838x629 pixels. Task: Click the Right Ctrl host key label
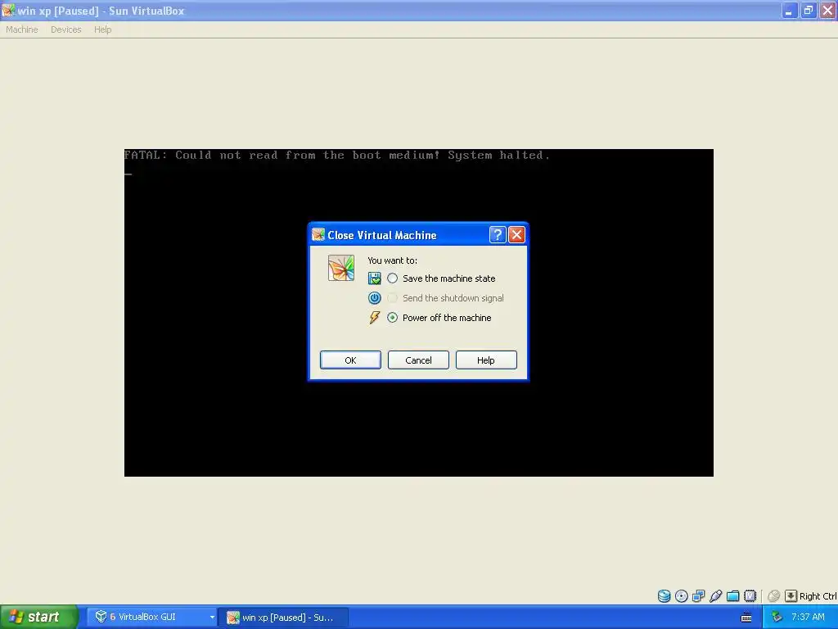click(818, 596)
